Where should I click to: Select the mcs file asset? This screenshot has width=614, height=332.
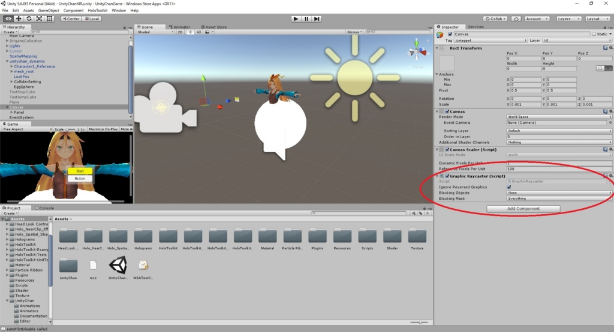93,265
